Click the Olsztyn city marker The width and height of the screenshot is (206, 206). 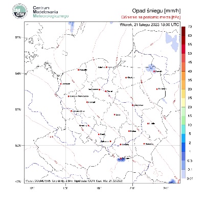pyautogui.click(x=126, y=78)
